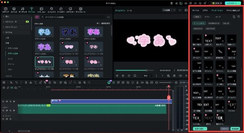Image resolution: width=244 pixels, height=133 pixels.
Task: Open the 変更を適用 dropdown button
Action: point(200,128)
